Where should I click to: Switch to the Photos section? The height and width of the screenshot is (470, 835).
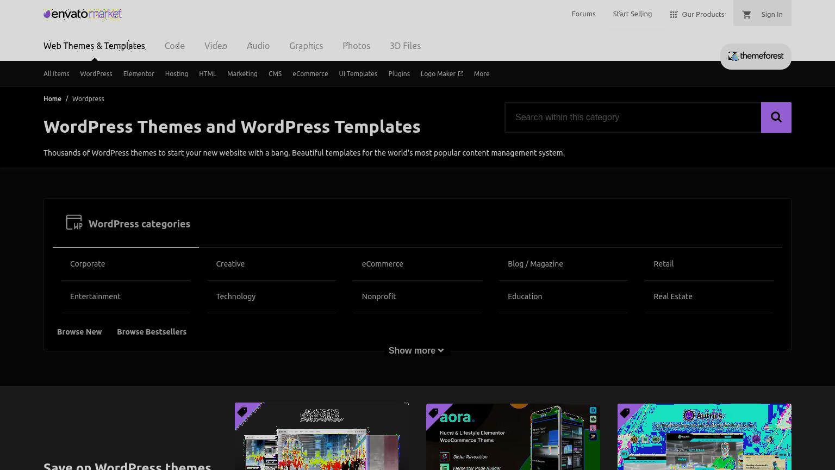356,46
